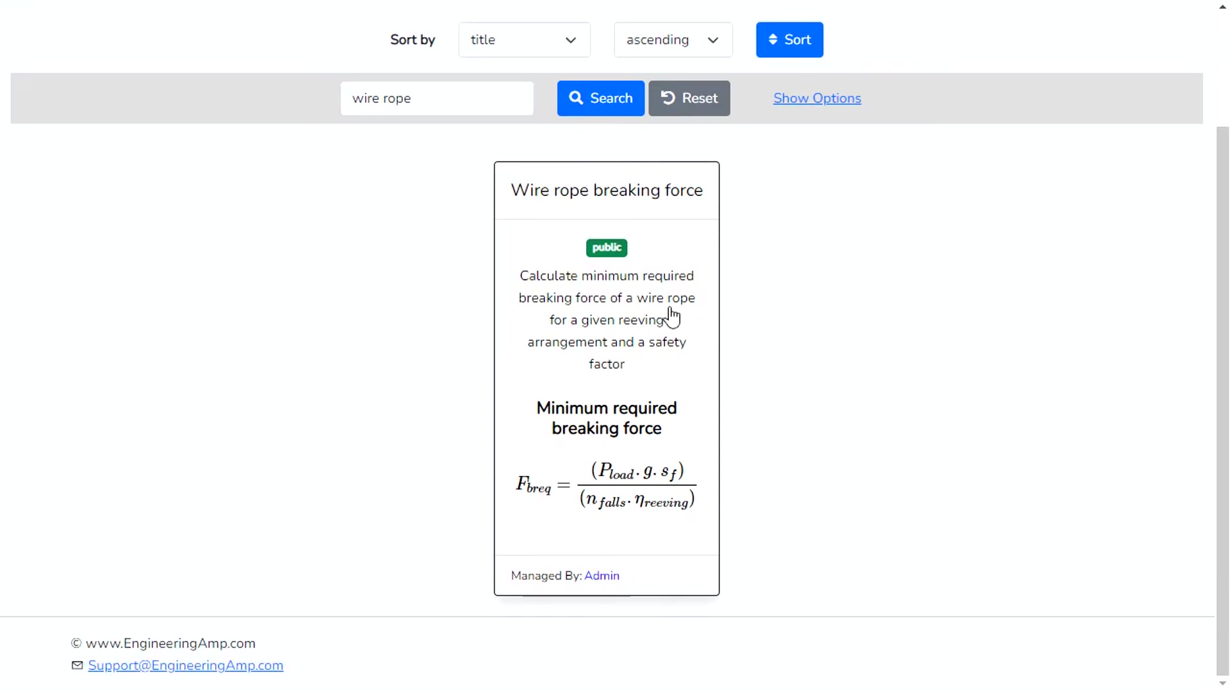Viewport: 1230px width, 691px height.
Task: Click the magnifier icon in Search button
Action: point(576,98)
